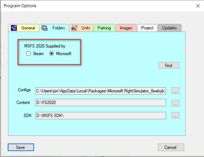Click the Content label
This screenshot has height=157, width=204.
(x=23, y=103)
